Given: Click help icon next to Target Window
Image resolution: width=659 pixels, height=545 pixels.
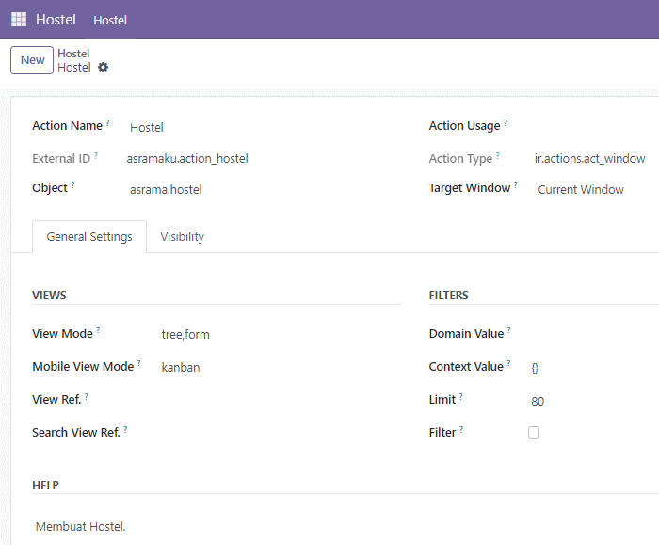Looking at the screenshot, I should coord(516,184).
